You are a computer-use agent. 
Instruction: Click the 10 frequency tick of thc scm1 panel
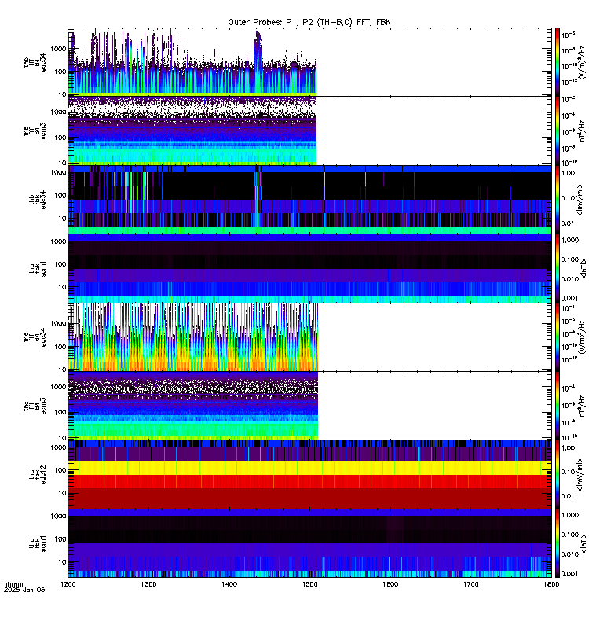tap(63, 562)
